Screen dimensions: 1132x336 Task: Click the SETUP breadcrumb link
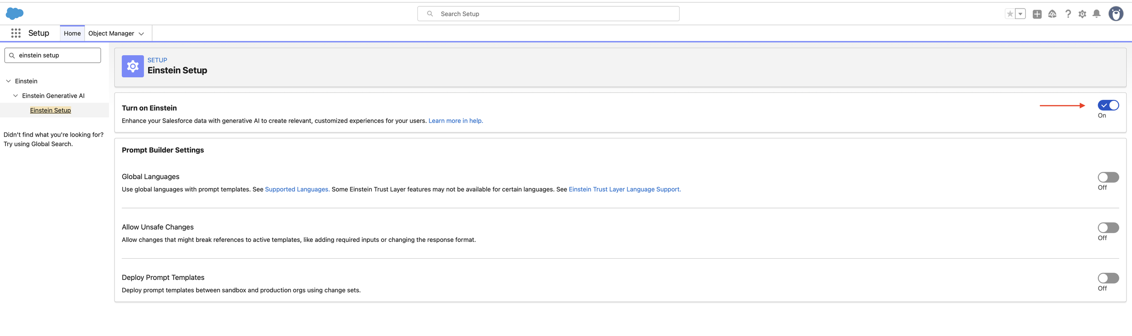click(x=157, y=60)
